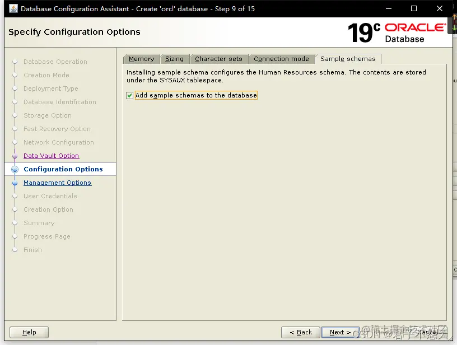Minimize the Database Configuration Assistant window
457x345 pixels.
click(x=389, y=8)
